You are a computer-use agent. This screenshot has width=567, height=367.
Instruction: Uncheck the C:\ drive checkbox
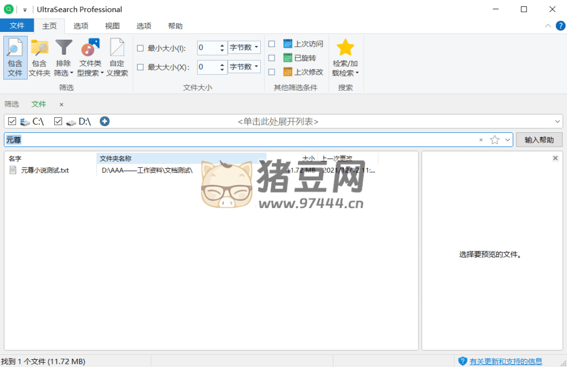[x=12, y=121]
